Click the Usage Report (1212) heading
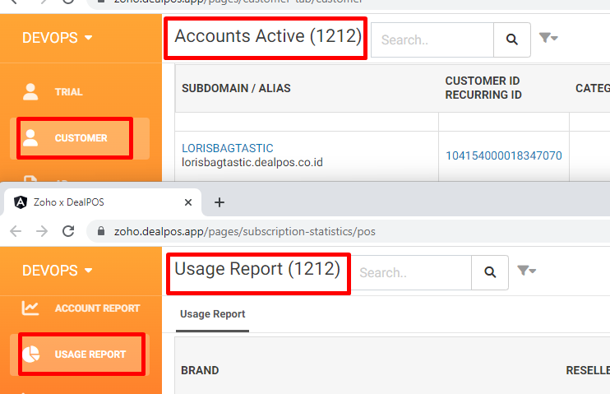This screenshot has width=610, height=394. coord(257,269)
